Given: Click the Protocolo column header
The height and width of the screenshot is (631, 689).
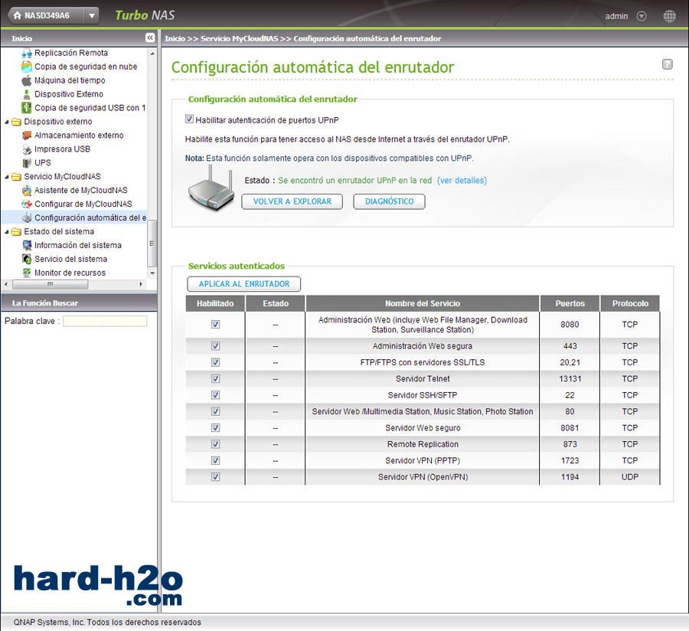Looking at the screenshot, I should [630, 304].
